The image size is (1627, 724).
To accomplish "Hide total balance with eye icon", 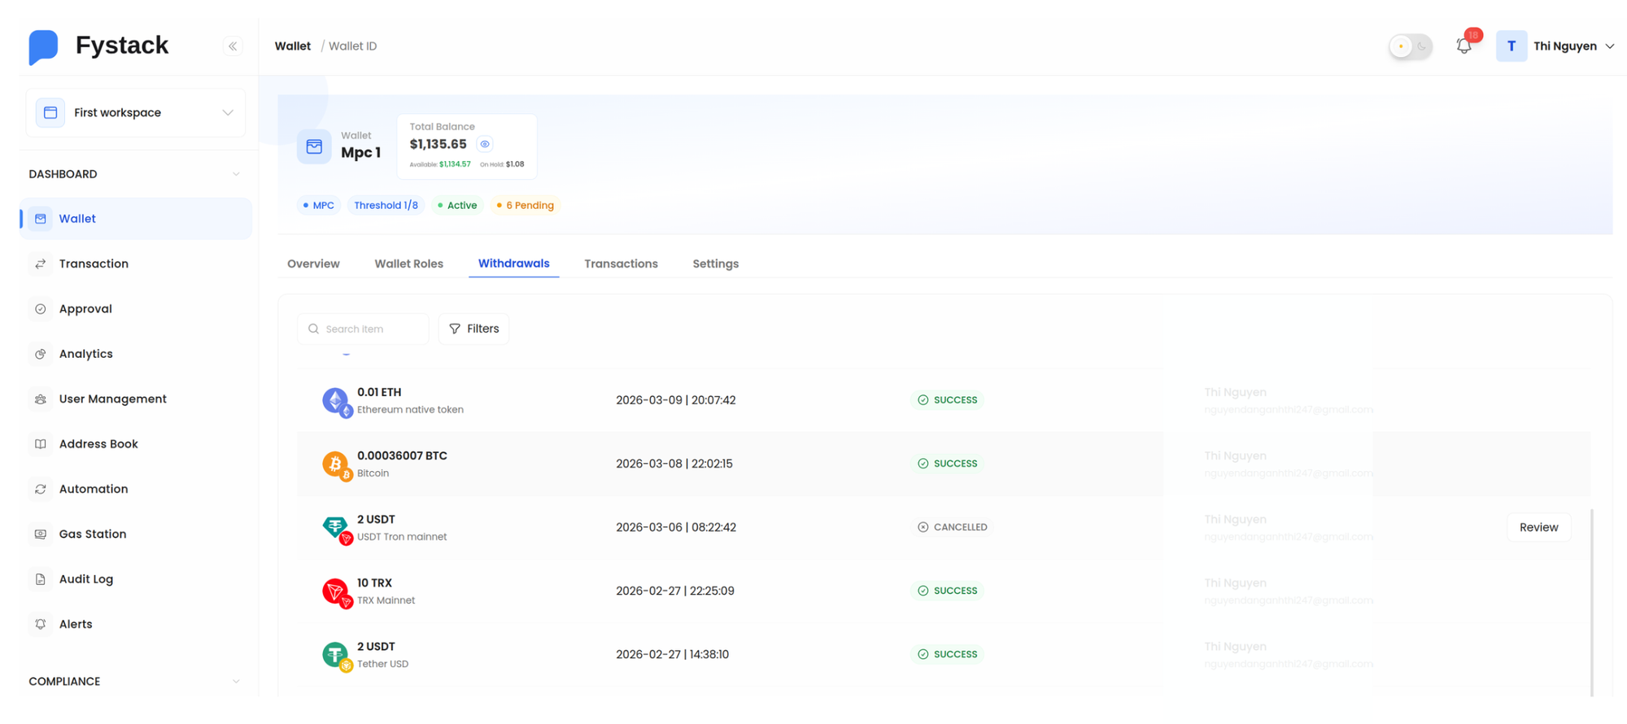I will point(485,144).
